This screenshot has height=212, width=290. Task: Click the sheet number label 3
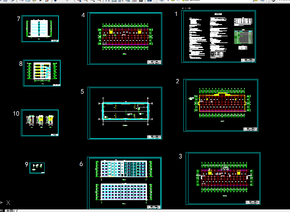pyautogui.click(x=180, y=156)
